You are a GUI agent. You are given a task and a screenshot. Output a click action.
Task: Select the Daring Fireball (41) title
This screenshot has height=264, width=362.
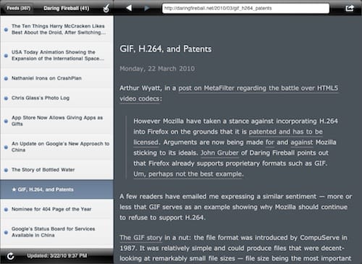point(67,8)
